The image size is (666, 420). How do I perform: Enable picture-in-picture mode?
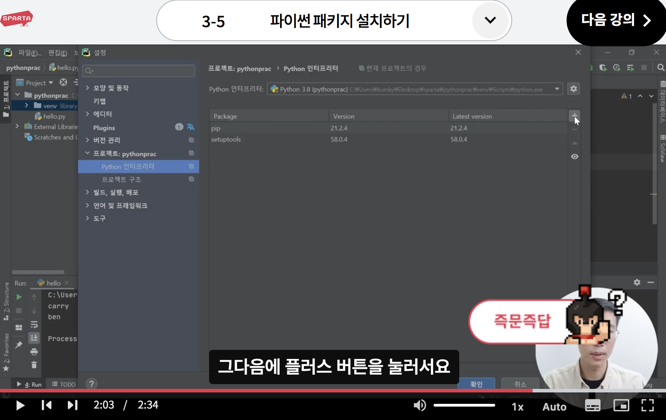tap(621, 405)
